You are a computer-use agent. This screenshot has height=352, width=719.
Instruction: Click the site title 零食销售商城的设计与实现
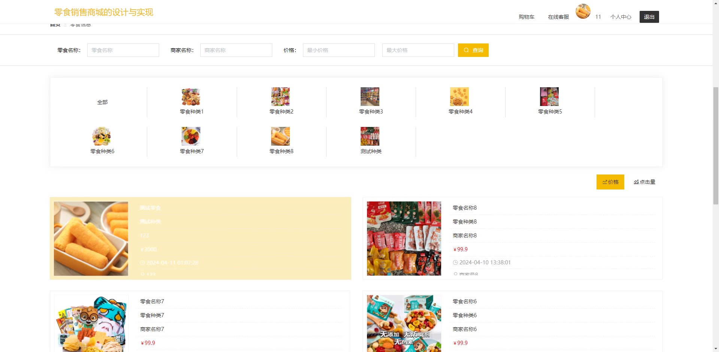pyautogui.click(x=104, y=12)
